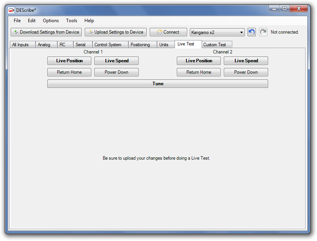Start Live Position for Channel 1

point(69,61)
